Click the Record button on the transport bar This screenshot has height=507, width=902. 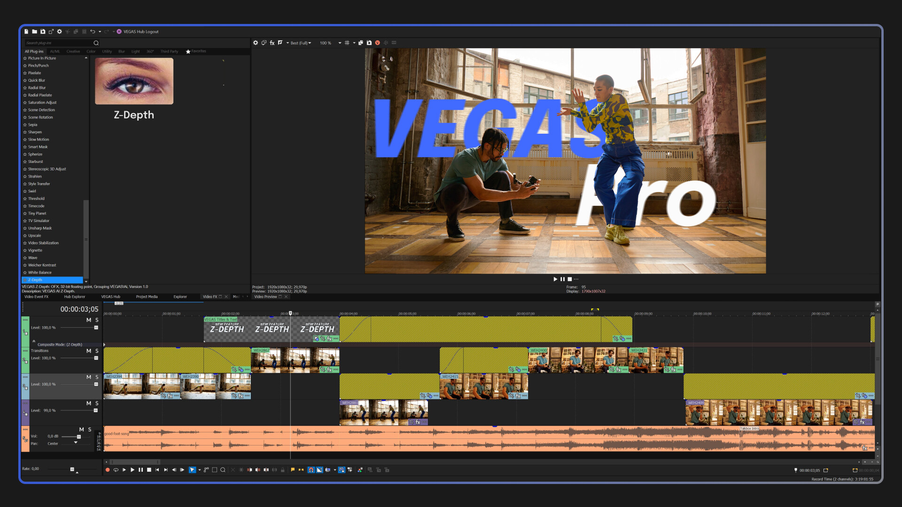click(107, 469)
